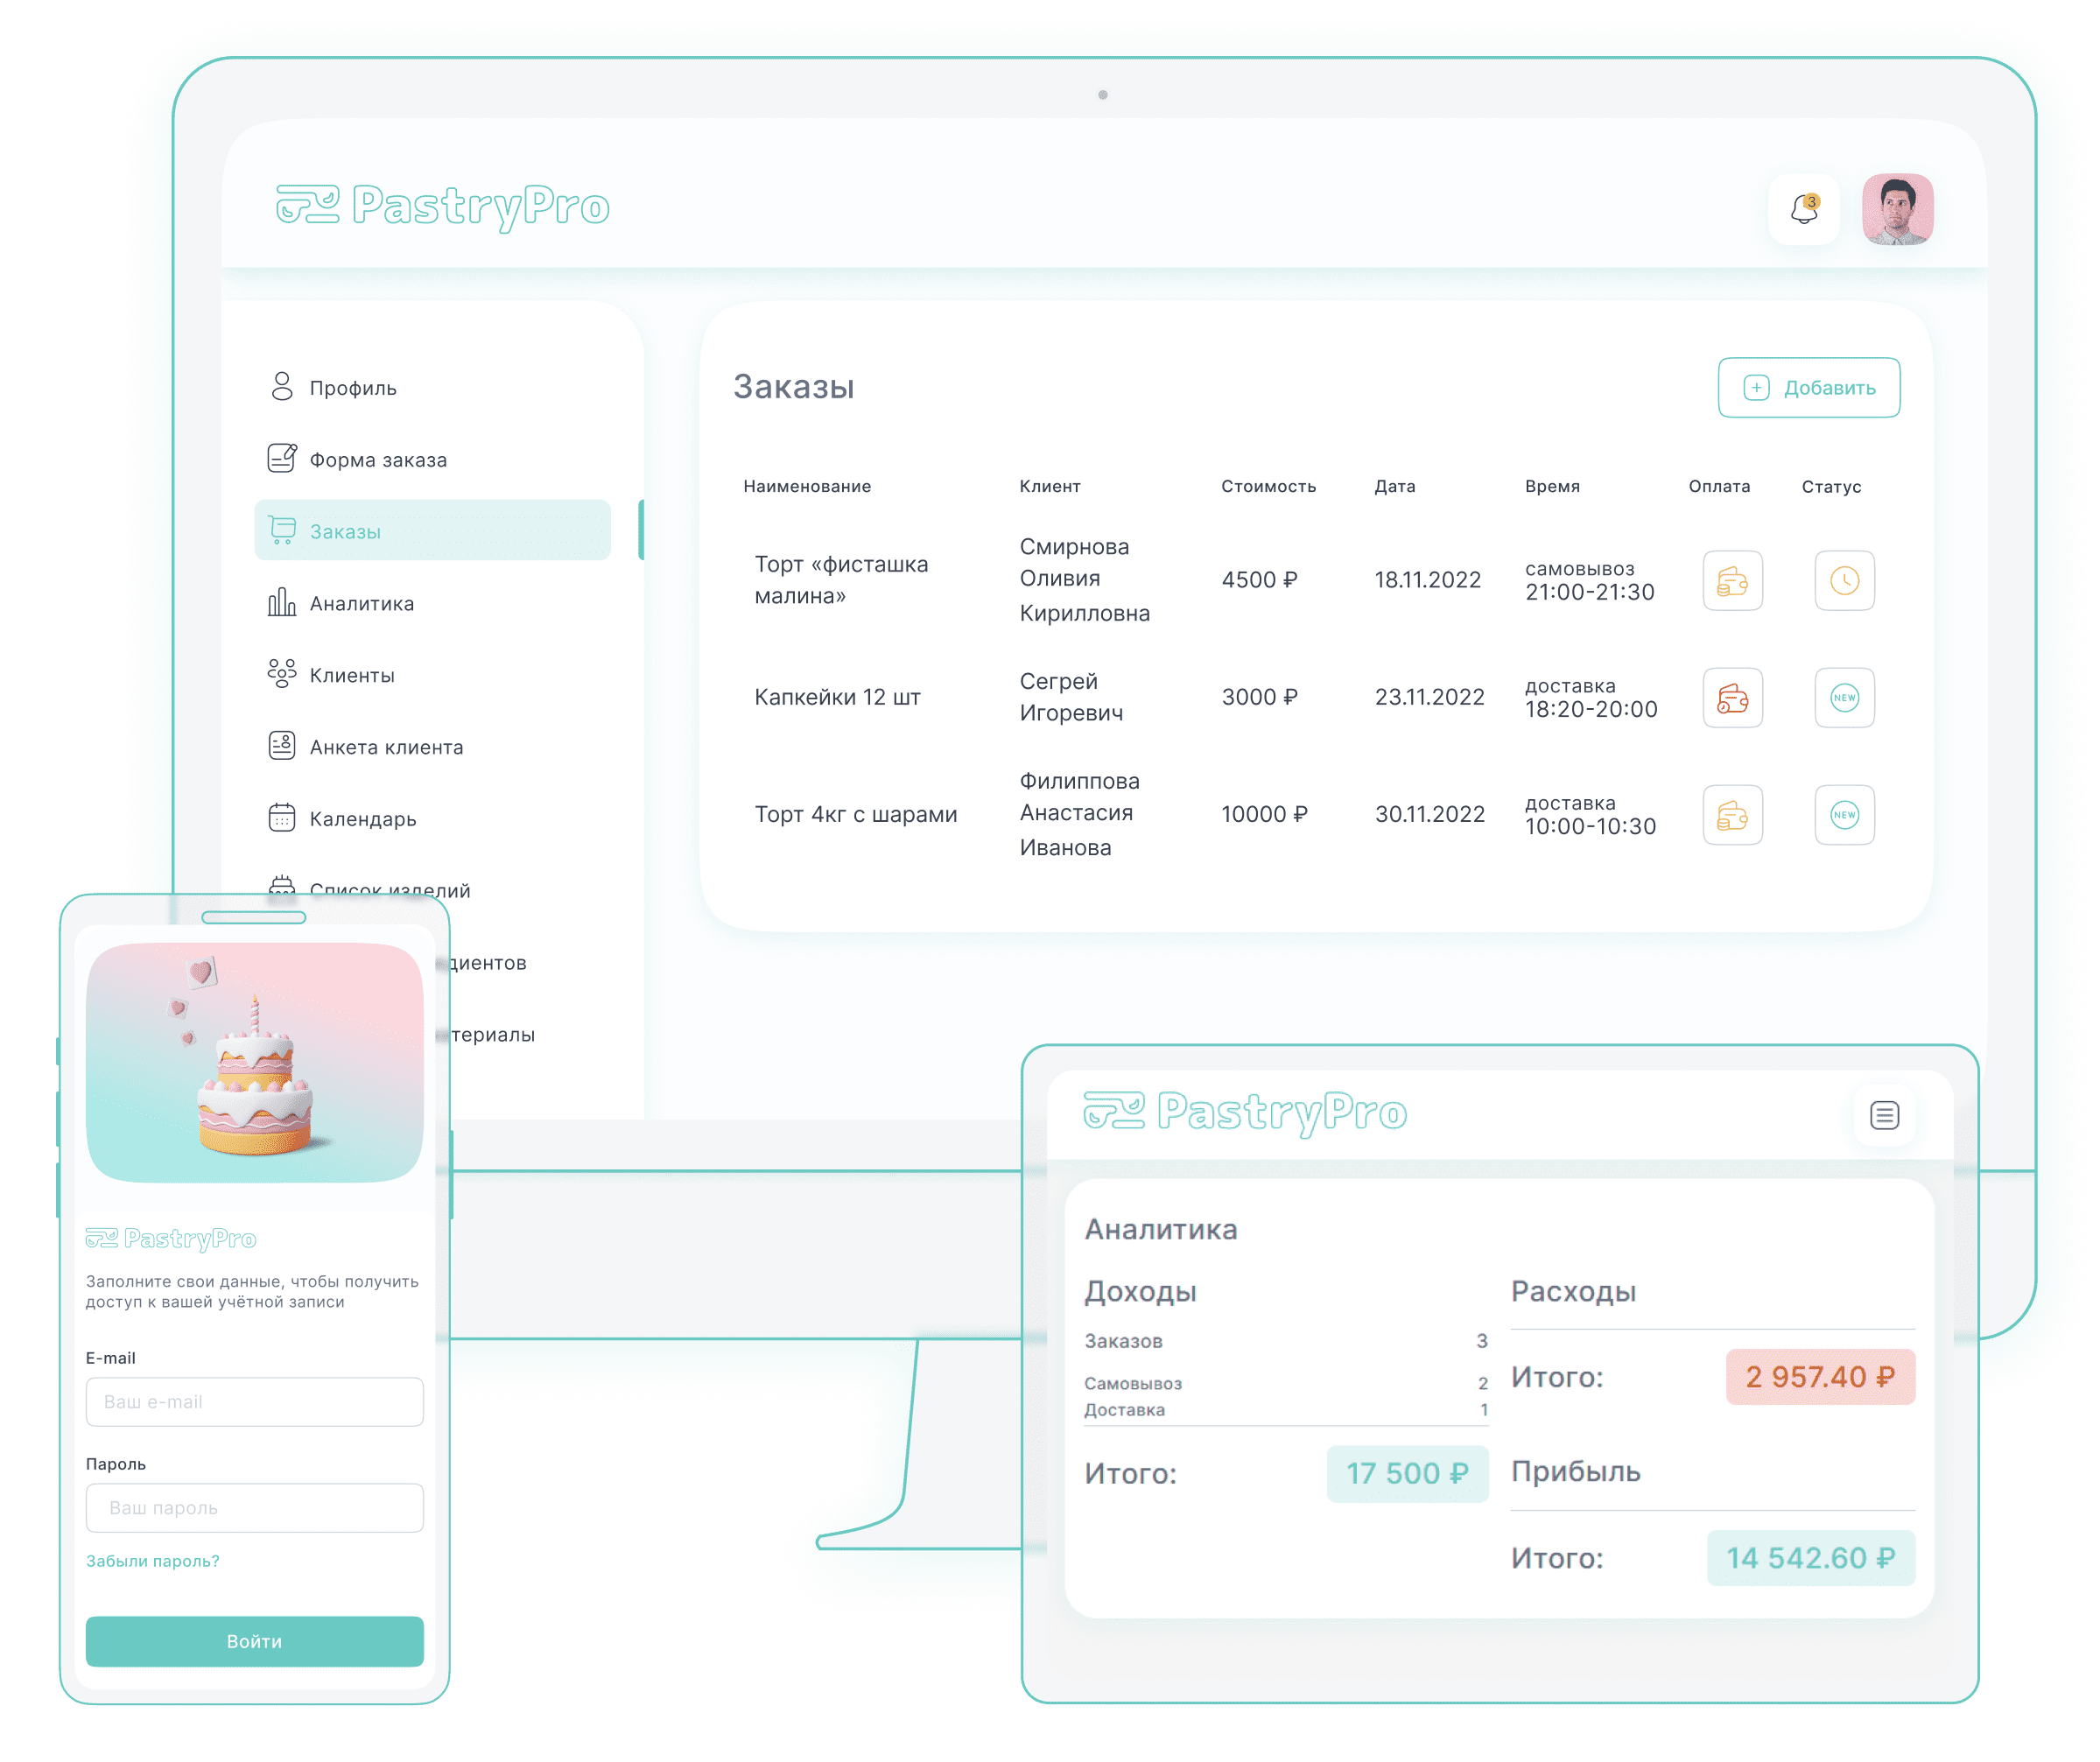Click the Время column header

tap(1552, 486)
